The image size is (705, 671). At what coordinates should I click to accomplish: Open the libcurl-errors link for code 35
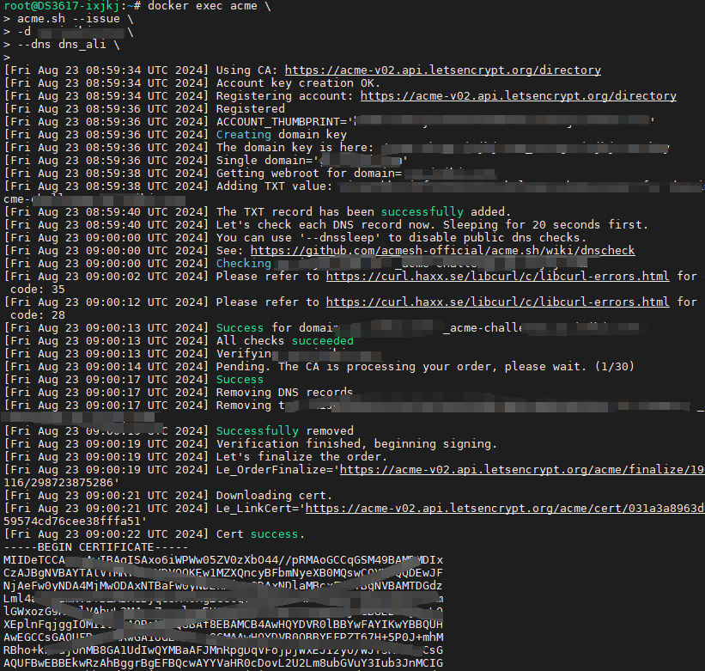(x=497, y=277)
